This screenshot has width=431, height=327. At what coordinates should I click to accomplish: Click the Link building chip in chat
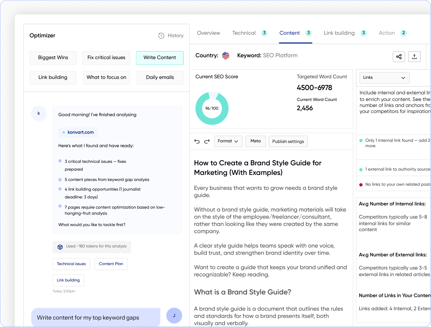68,280
